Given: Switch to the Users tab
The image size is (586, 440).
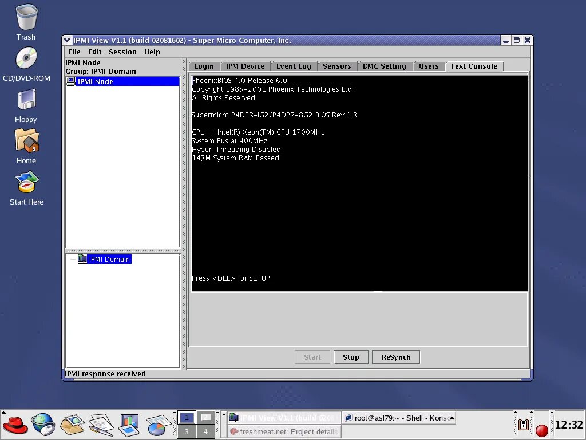Looking at the screenshot, I should pos(429,66).
